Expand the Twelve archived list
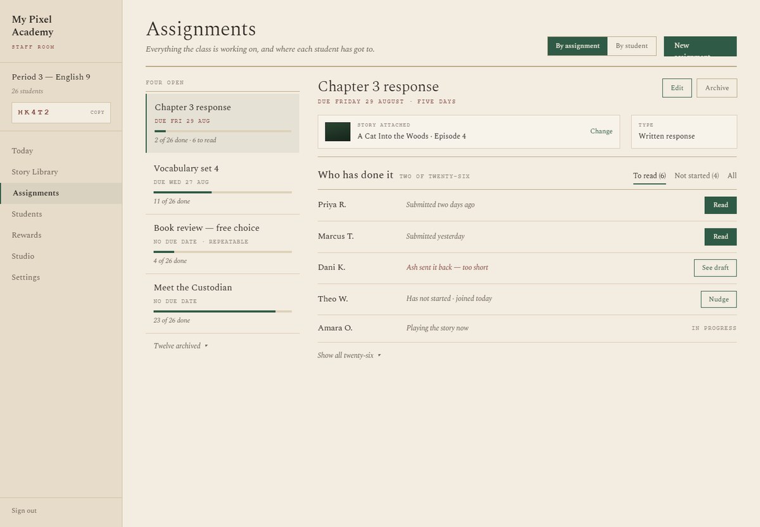Screen dimensions: 760x527 point(180,346)
